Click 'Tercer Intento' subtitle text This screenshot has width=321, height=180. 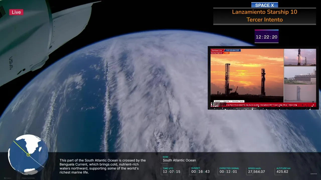[x=264, y=19]
